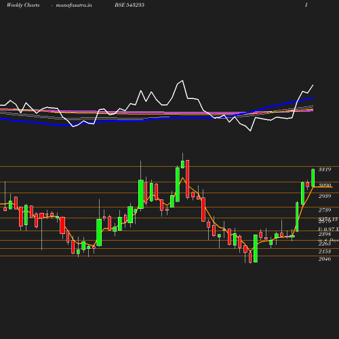
Task: Click the "Weekly Charts" title text
Action: (23, 5)
